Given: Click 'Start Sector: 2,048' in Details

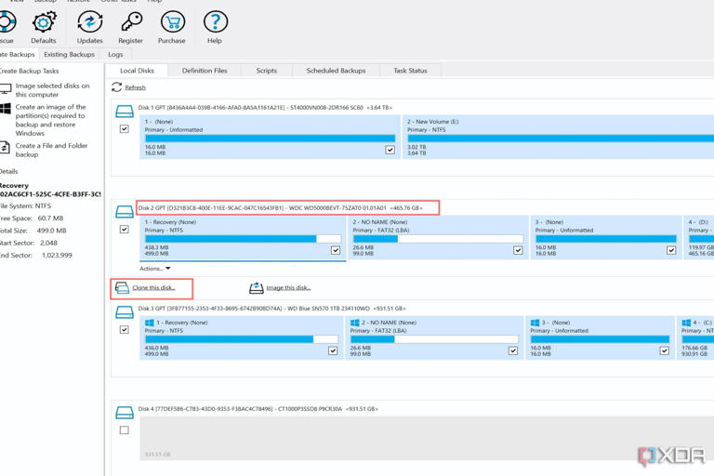Looking at the screenshot, I should [x=29, y=243].
